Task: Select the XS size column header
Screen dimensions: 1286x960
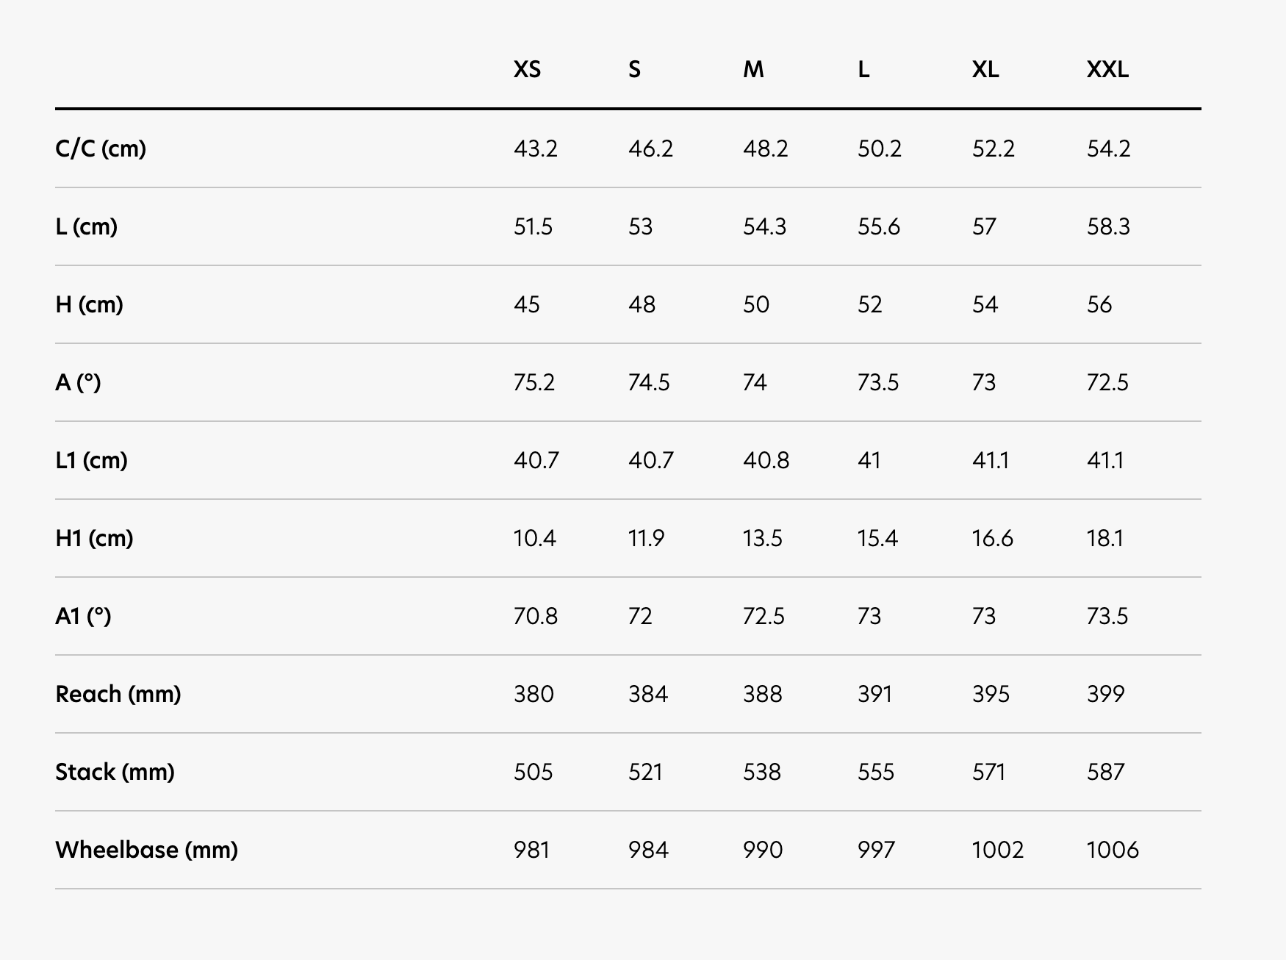Action: (x=527, y=69)
